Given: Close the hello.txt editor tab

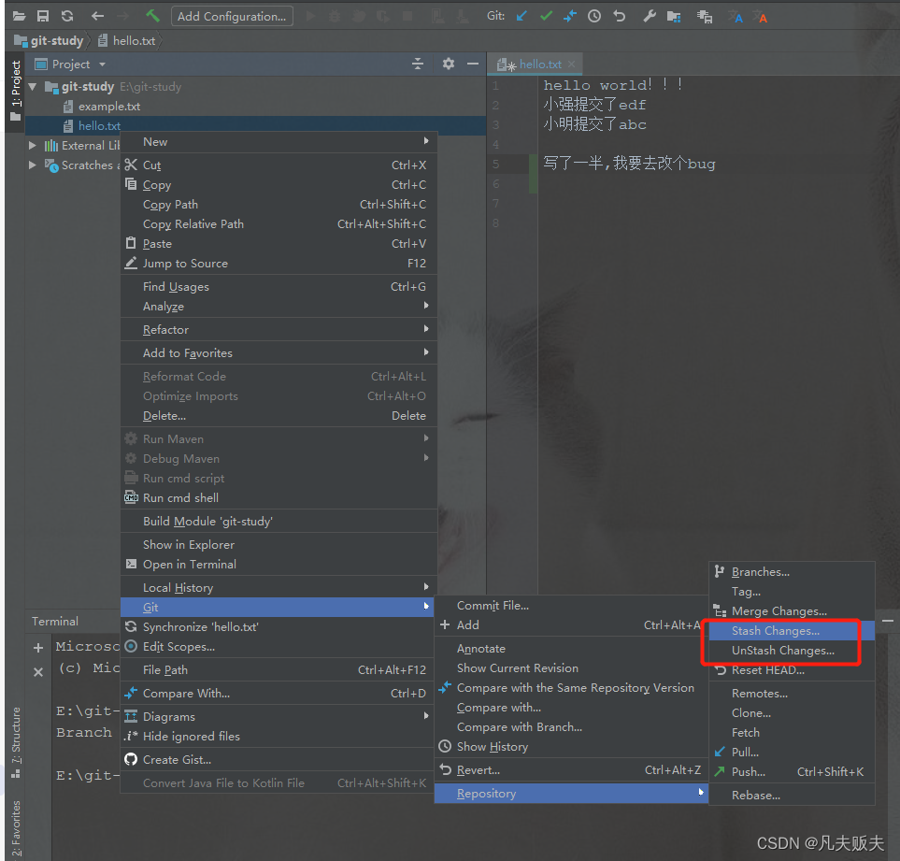Looking at the screenshot, I should pyautogui.click(x=572, y=65).
